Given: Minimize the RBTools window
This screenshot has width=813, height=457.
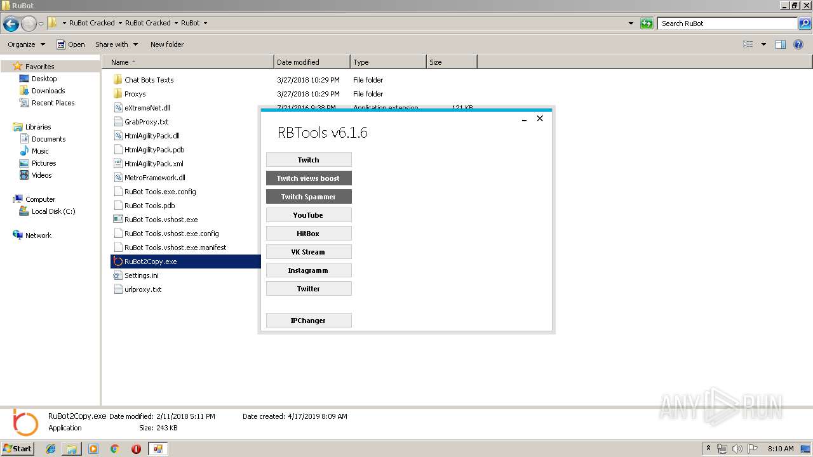Looking at the screenshot, I should click(525, 119).
